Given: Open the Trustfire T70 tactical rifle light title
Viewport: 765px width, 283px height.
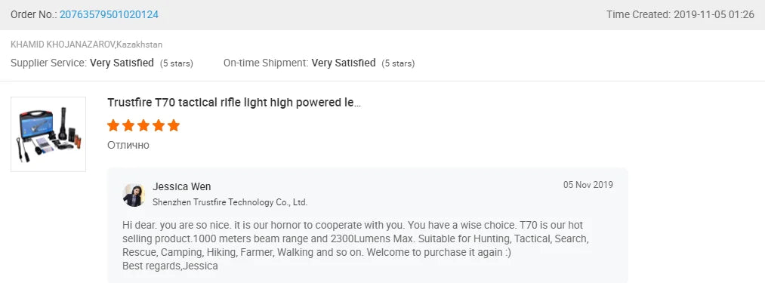Looking at the screenshot, I should click(x=233, y=103).
